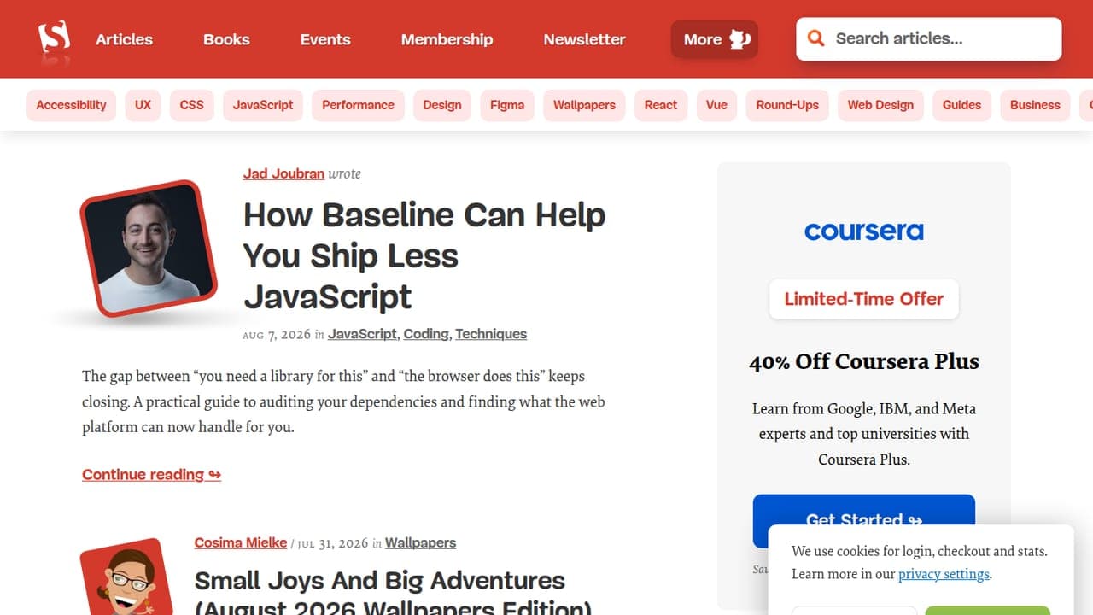Open the Articles menu item
Image resolution: width=1093 pixels, height=615 pixels.
pyautogui.click(x=124, y=39)
